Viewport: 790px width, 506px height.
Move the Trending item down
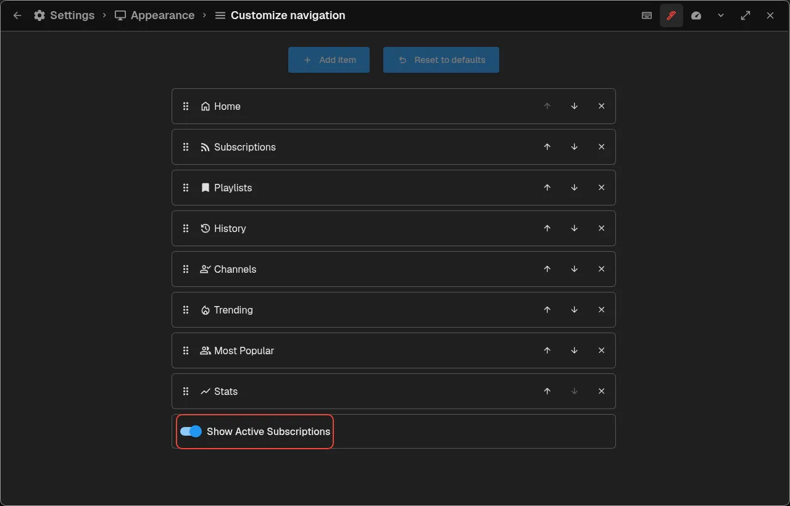[575, 310]
